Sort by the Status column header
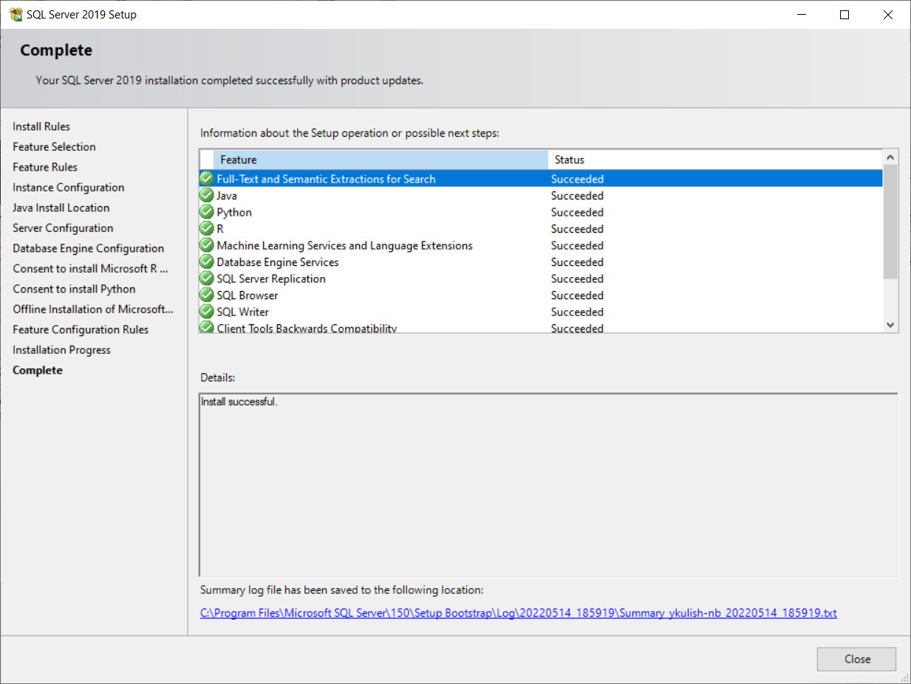Viewport: 911px width, 684px height. (x=715, y=160)
